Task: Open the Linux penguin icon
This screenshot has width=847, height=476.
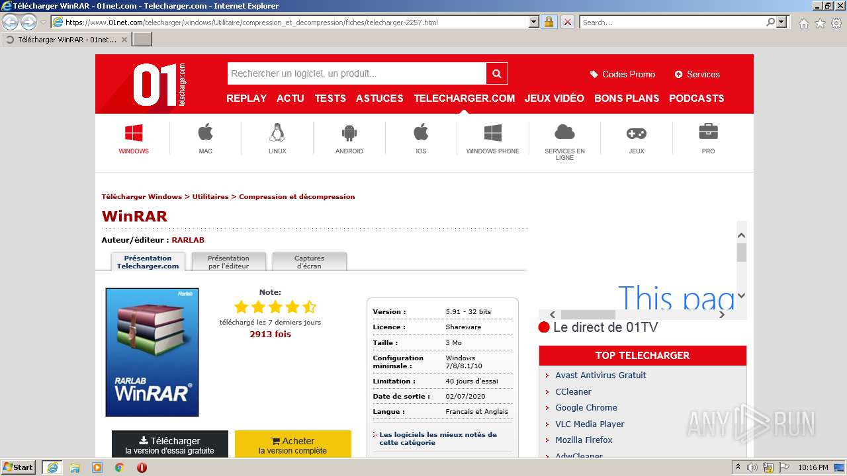Action: pyautogui.click(x=277, y=132)
